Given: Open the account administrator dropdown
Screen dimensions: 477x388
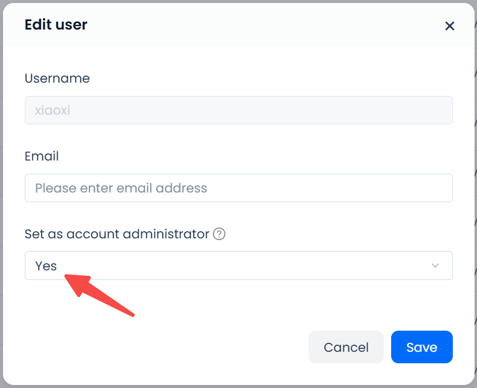Looking at the screenshot, I should [x=238, y=266].
